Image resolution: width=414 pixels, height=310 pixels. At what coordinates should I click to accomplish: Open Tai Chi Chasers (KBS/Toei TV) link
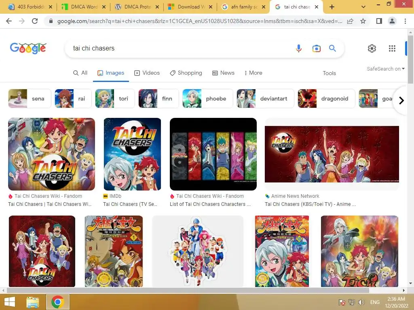[310, 204]
